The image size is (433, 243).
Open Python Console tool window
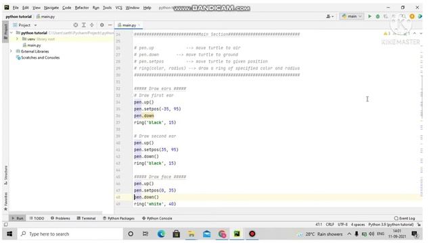point(157,218)
